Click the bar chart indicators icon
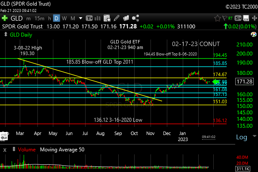This screenshot has width=258, height=172. point(98,18)
